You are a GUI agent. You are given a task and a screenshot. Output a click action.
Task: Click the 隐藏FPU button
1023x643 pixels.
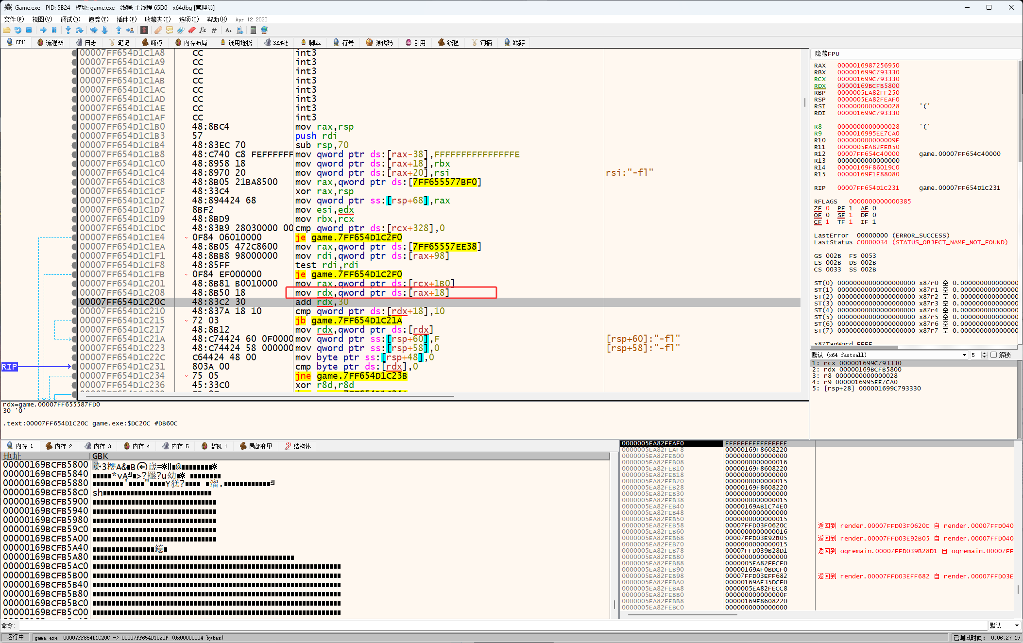[827, 54]
